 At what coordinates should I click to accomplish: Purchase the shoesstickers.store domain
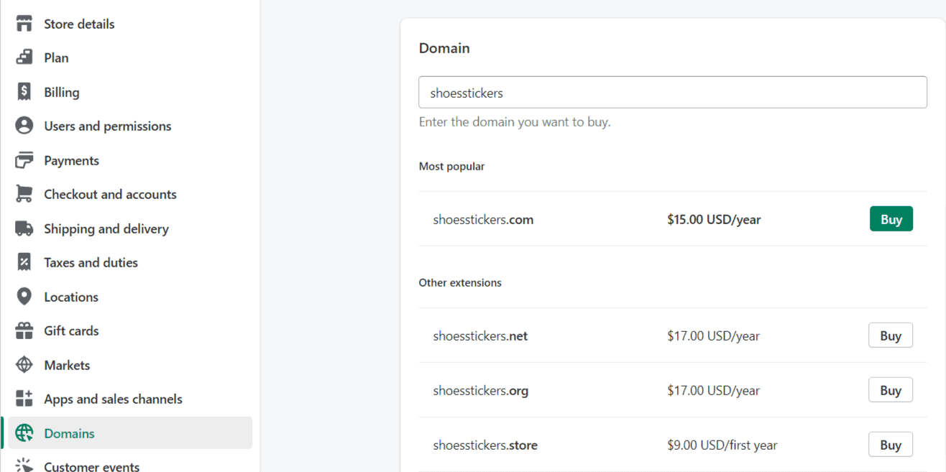pyautogui.click(x=890, y=445)
